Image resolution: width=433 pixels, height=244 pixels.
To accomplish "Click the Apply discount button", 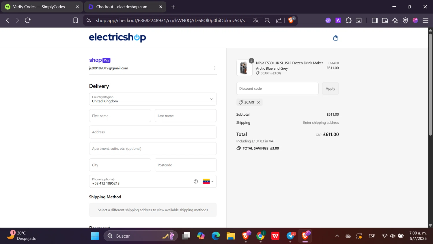I will (331, 88).
